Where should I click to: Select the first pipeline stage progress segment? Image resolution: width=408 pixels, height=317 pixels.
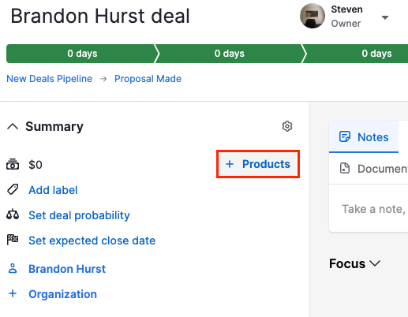[x=82, y=54]
